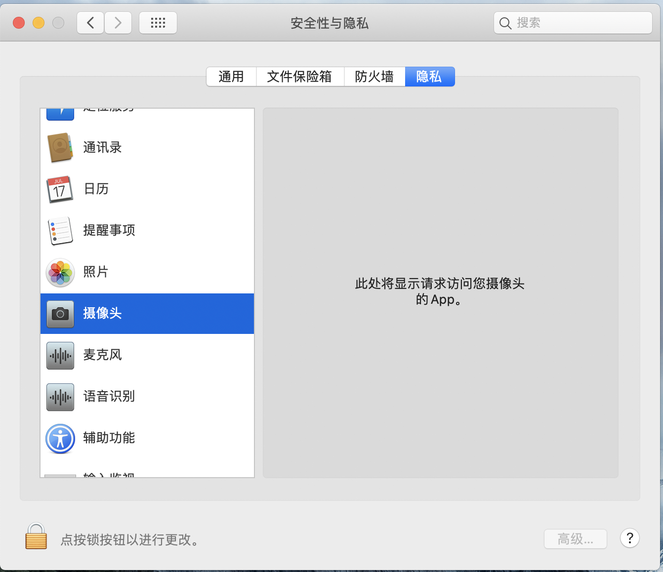The width and height of the screenshot is (663, 572).
Task: Switch to the 通用 (General) tab
Action: click(231, 77)
